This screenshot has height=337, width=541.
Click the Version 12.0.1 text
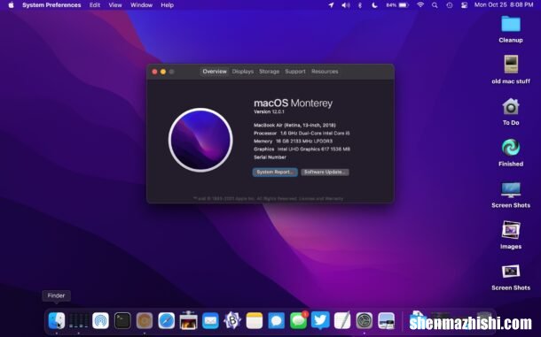click(269, 111)
